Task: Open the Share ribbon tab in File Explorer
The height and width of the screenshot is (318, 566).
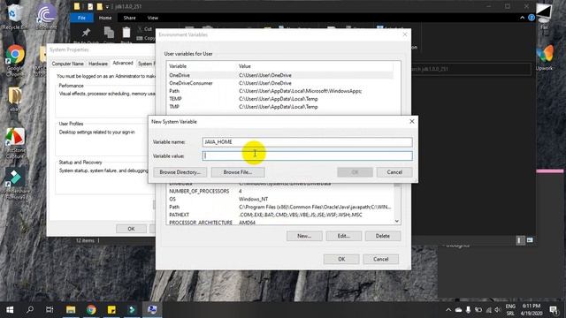Action: (129, 18)
